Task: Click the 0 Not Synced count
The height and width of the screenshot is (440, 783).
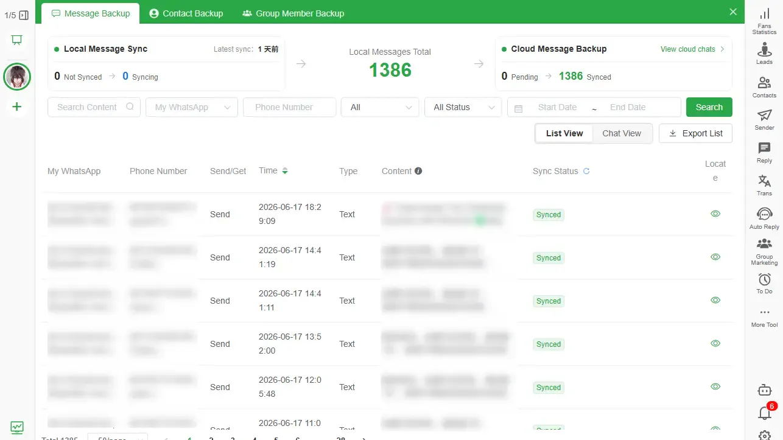Action: pos(57,76)
